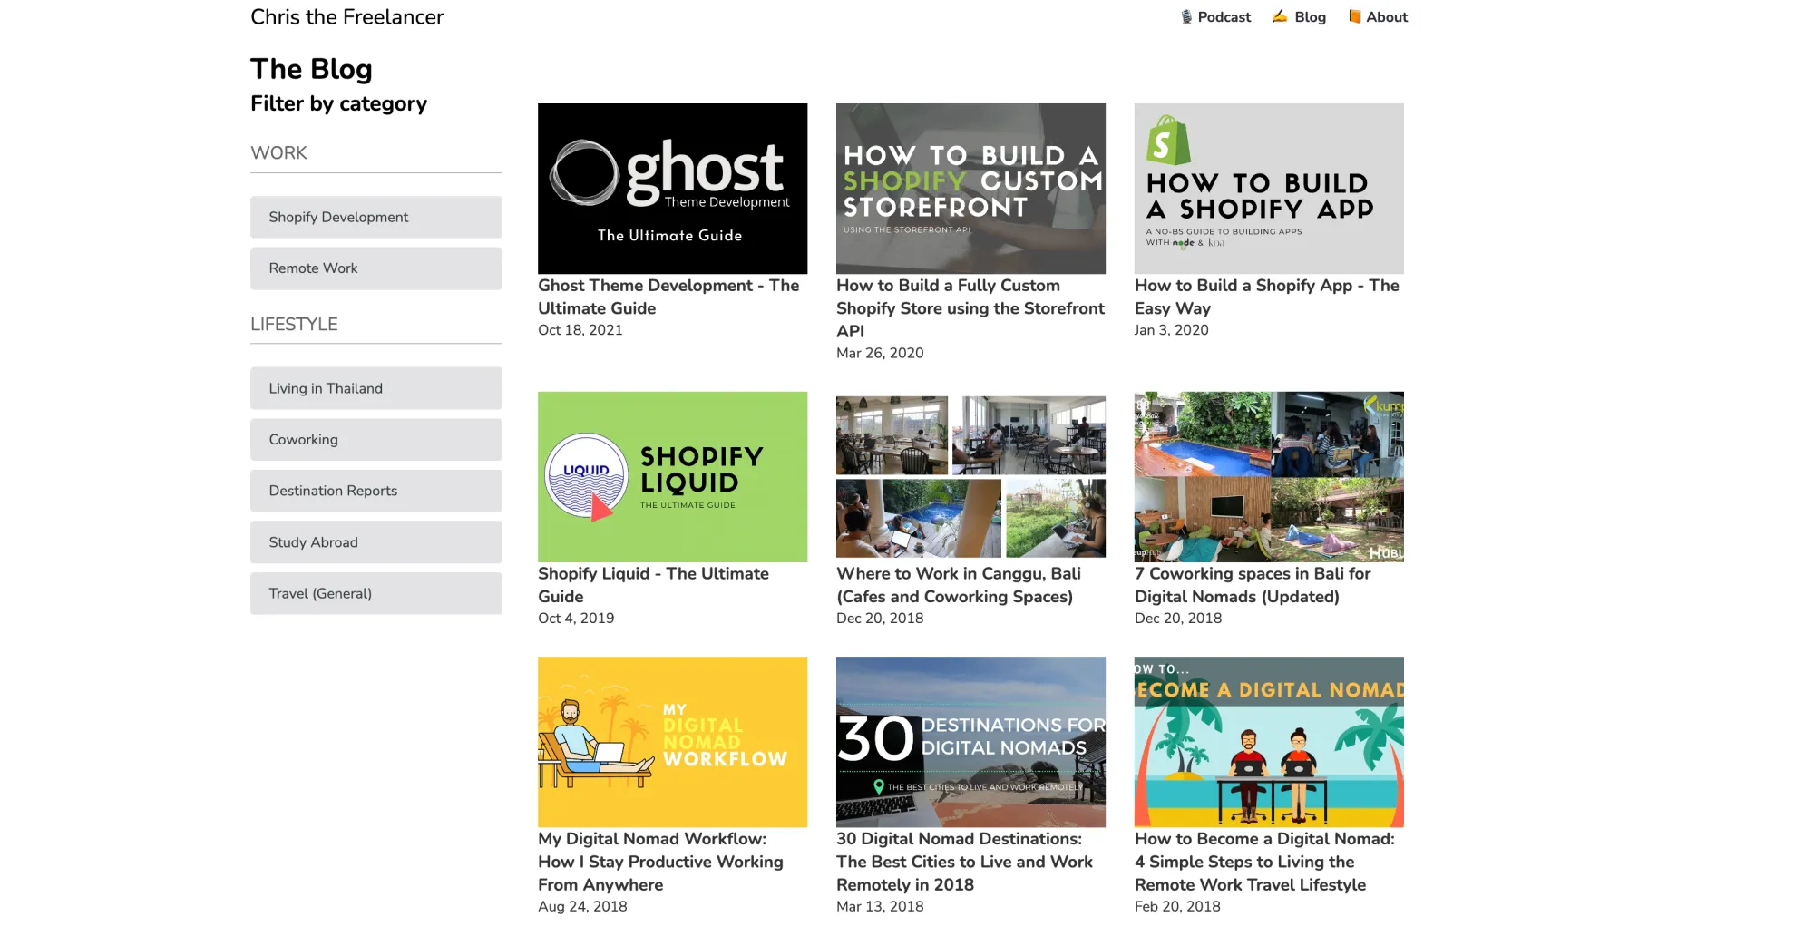Viewport: 1814px width, 936px height.
Task: Open the About page
Action: (x=1387, y=17)
